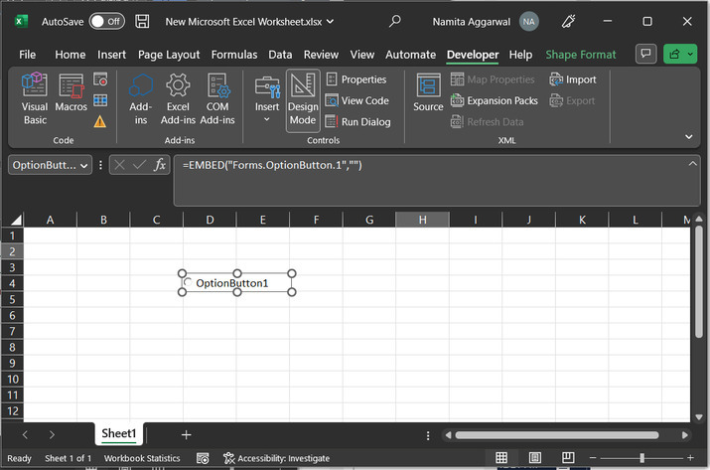Toggle Design Mode off
Viewport: 710px width, 470px height.
pyautogui.click(x=303, y=99)
